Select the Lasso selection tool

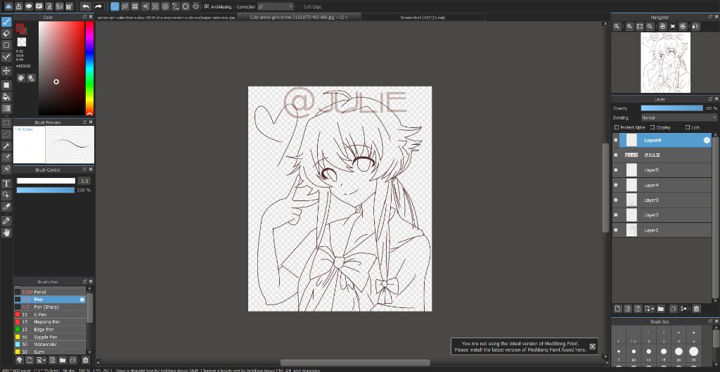pyautogui.click(x=6, y=134)
